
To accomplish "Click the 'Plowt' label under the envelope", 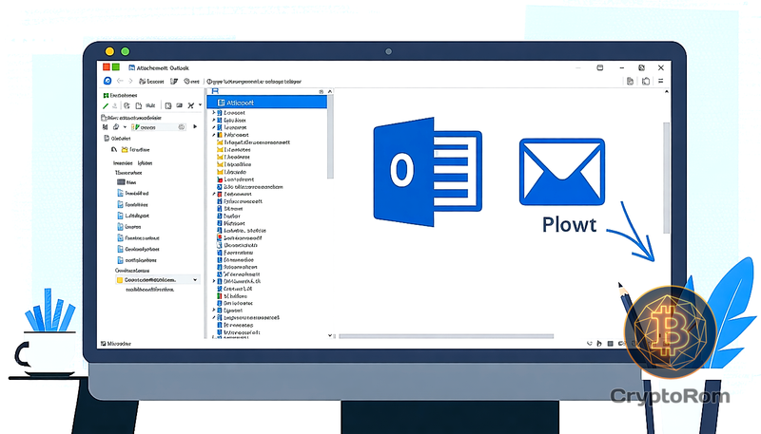I will click(x=569, y=225).
